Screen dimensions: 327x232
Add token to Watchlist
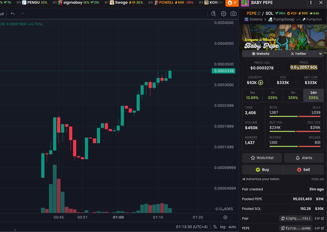coord(262,158)
